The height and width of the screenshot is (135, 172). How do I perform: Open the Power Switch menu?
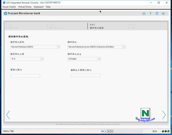pyautogui.click(x=9, y=7)
